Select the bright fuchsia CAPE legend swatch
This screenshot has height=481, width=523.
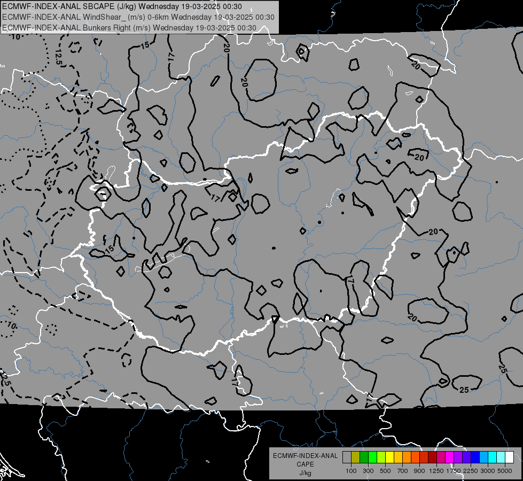[450, 457]
